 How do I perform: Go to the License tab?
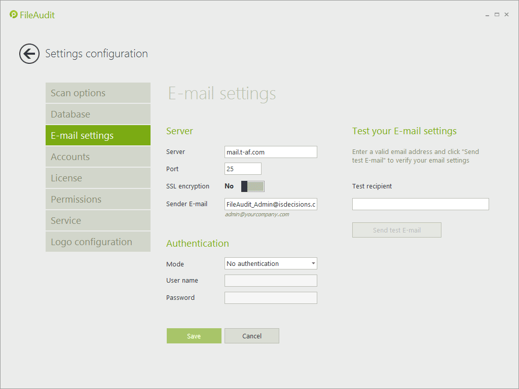click(98, 178)
